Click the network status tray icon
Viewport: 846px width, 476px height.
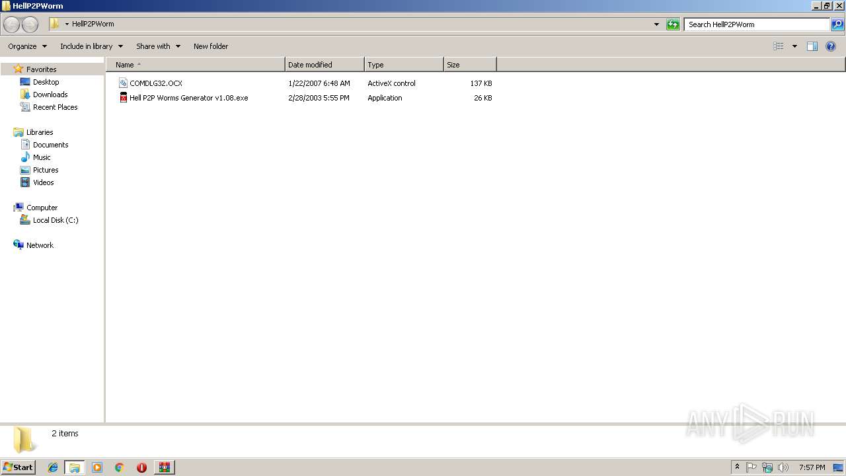point(767,467)
